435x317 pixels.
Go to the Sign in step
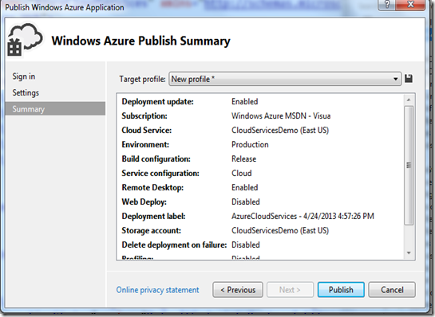(24, 76)
